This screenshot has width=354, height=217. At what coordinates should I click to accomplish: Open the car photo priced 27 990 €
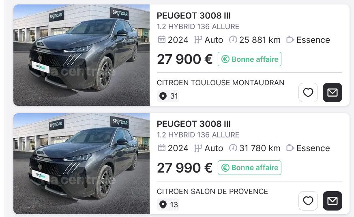tap(82, 164)
